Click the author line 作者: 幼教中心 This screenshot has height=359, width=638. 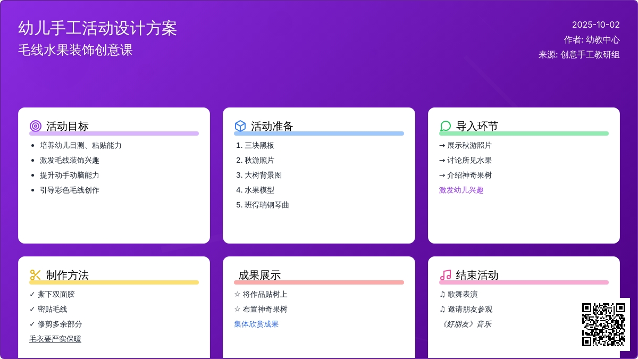click(x=592, y=39)
